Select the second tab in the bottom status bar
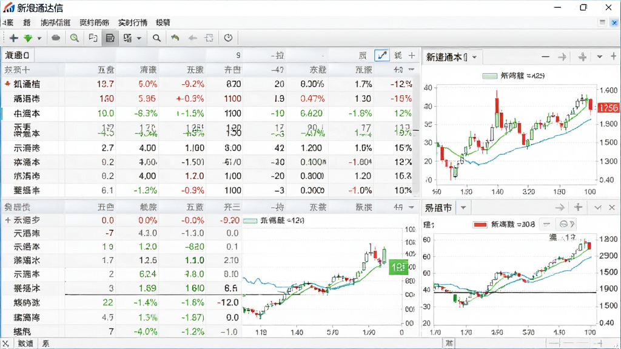The height and width of the screenshot is (349, 621). tap(25, 344)
